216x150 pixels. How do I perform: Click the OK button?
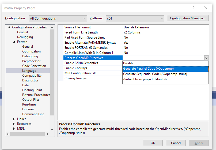153,143
